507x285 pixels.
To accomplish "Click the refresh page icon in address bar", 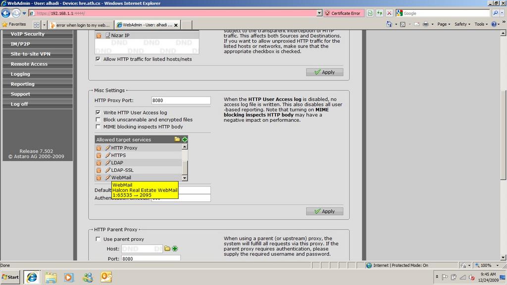I will coord(380,13).
